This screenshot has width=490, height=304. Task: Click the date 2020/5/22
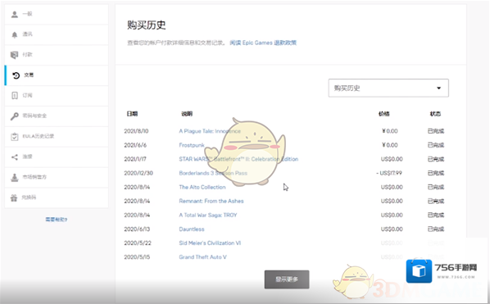(138, 243)
